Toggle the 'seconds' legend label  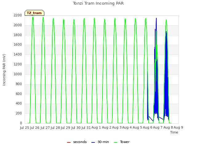[80, 142]
